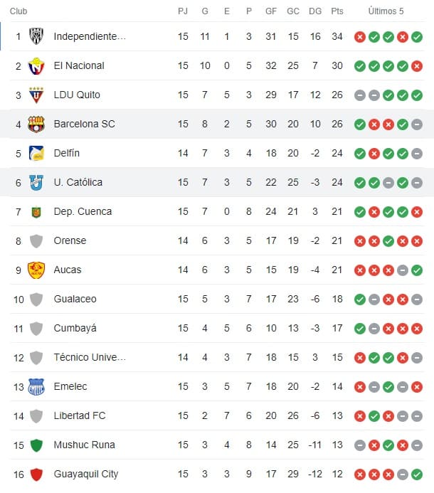Click the Club column header
The image size is (434, 493).
tap(20, 11)
